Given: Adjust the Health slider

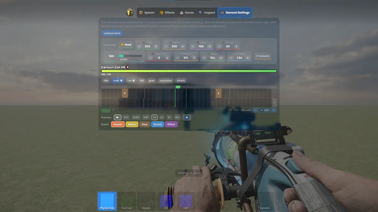Looking at the screenshot, I should point(130,56).
